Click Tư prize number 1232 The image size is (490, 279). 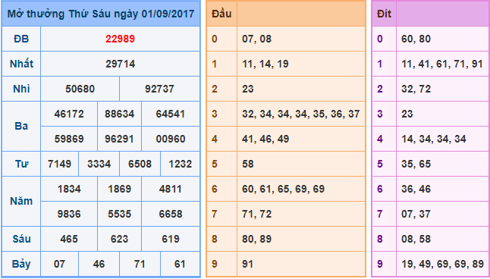click(x=180, y=164)
